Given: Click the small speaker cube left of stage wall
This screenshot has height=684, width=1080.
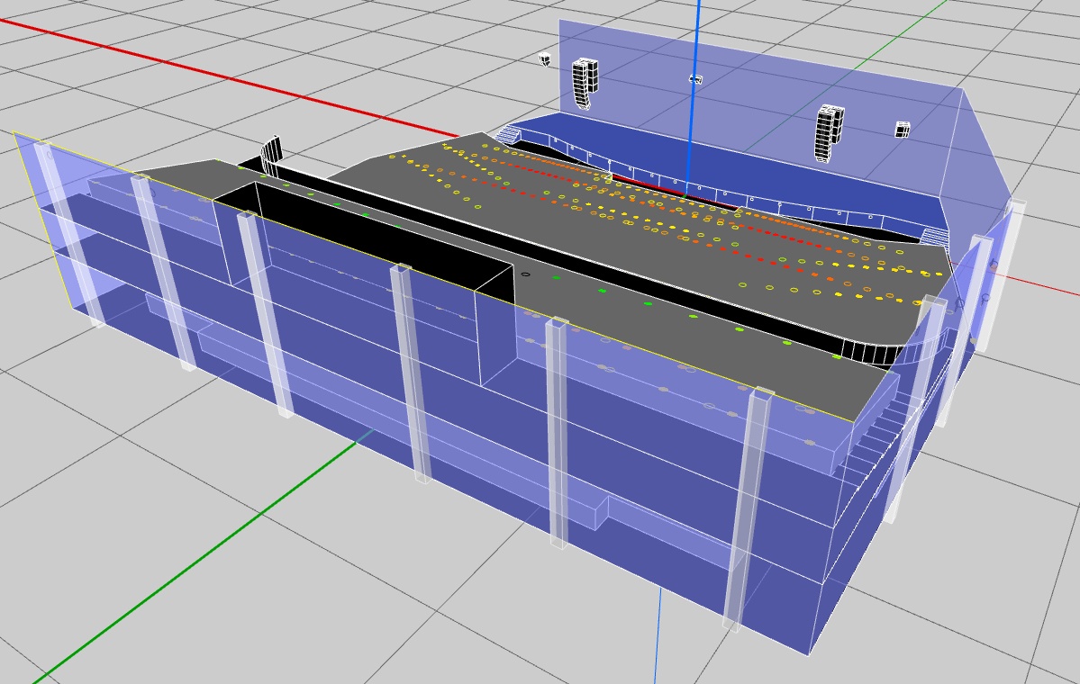Looking at the screenshot, I should pos(545,59).
